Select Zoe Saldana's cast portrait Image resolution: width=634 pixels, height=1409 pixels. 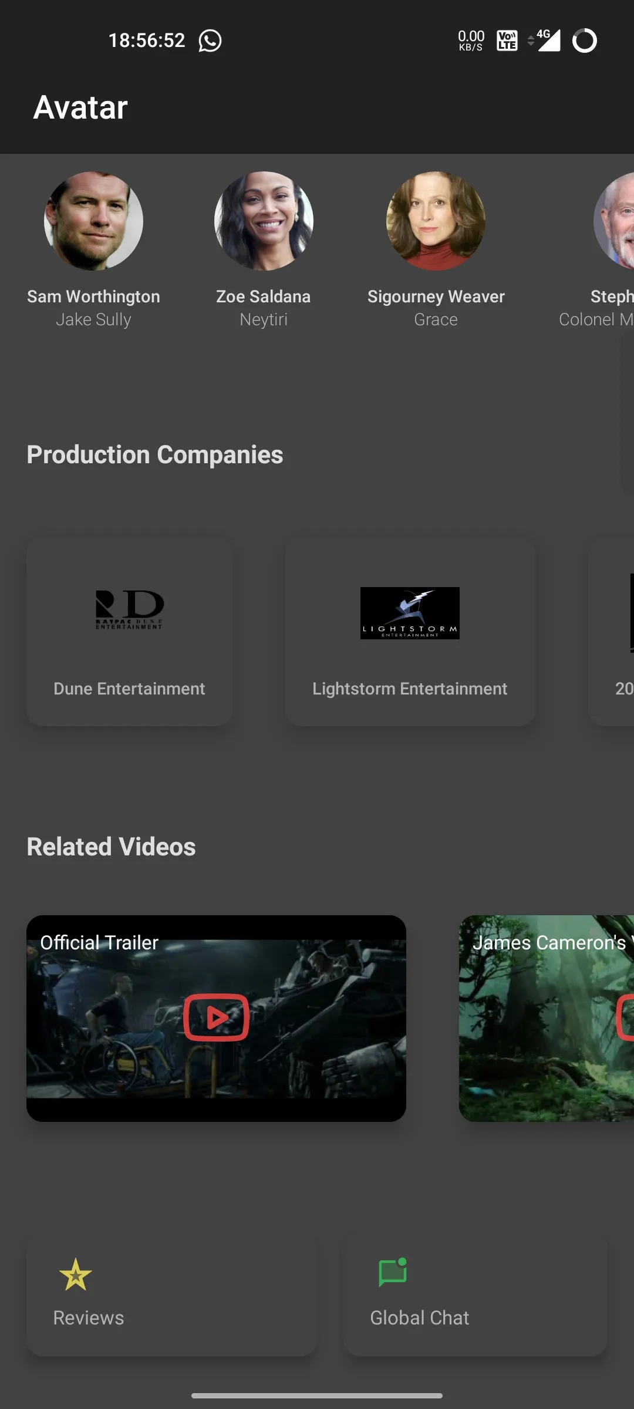tap(264, 221)
